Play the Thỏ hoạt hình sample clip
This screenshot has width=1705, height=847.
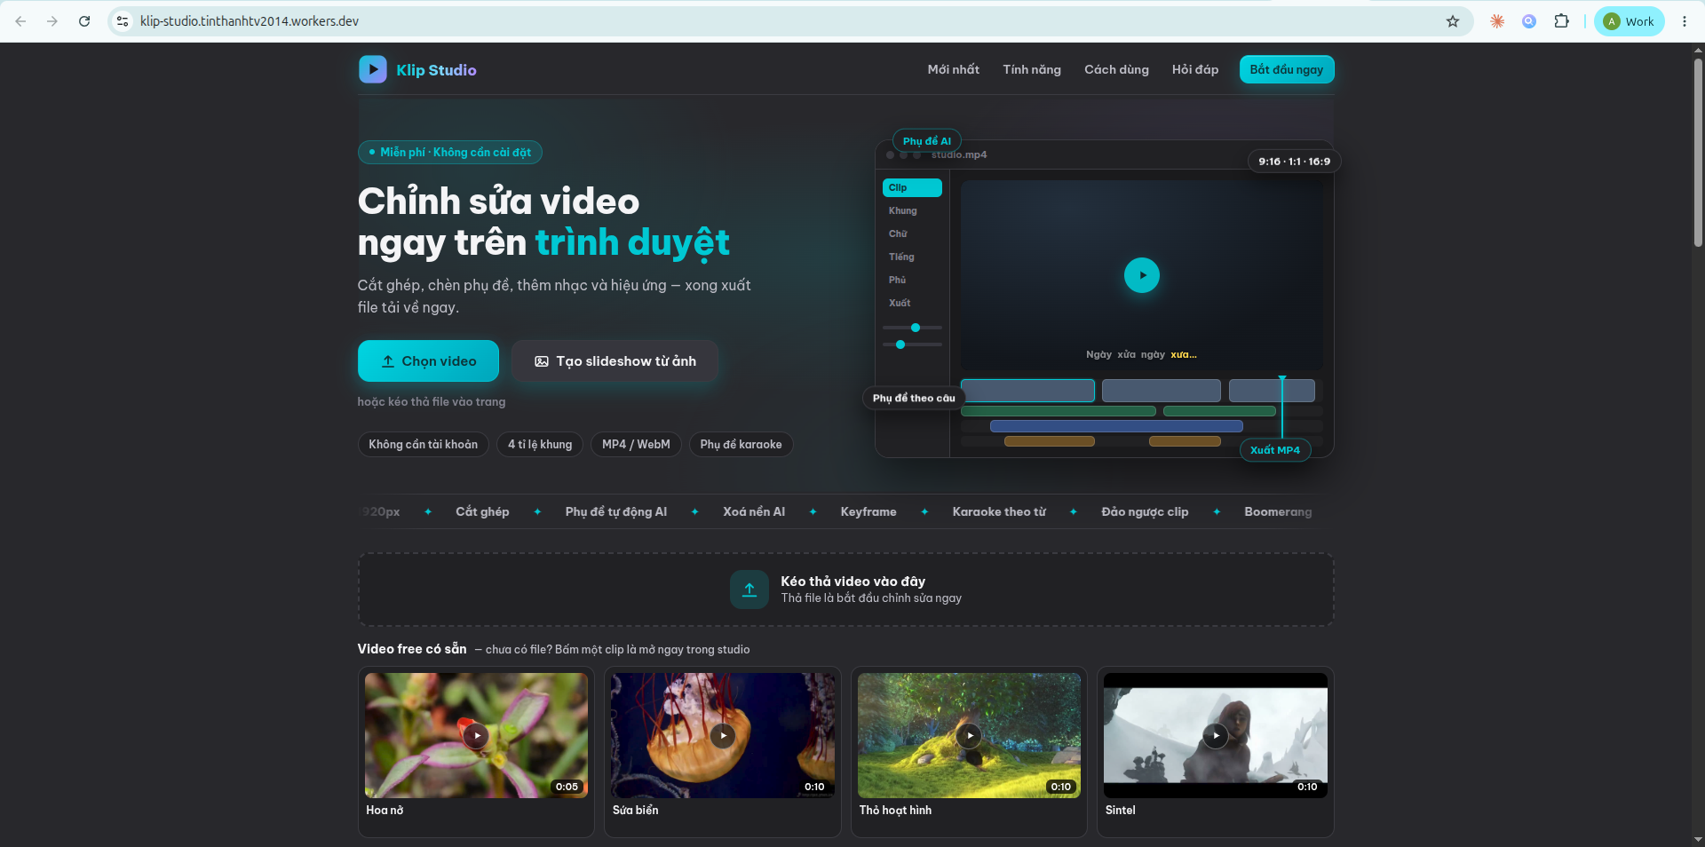970,735
